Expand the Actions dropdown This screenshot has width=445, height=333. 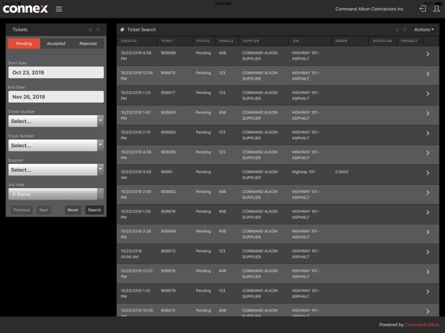pos(424,30)
